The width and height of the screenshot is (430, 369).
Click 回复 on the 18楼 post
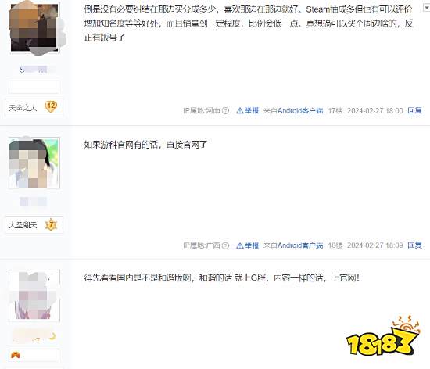(414, 245)
